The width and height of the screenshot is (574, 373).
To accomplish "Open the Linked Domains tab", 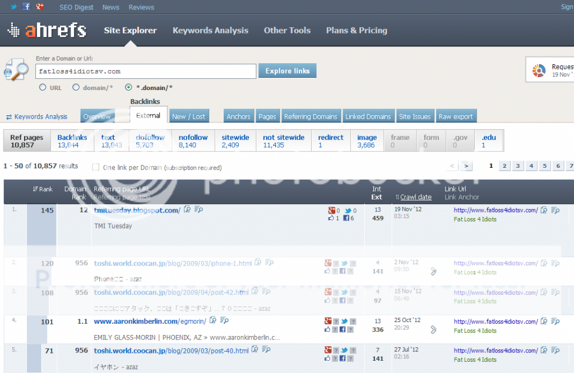I will coord(368,116).
